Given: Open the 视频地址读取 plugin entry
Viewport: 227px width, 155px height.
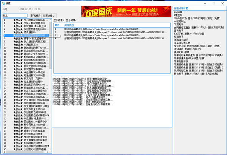Looking at the screenshot, I should click(x=198, y=71).
